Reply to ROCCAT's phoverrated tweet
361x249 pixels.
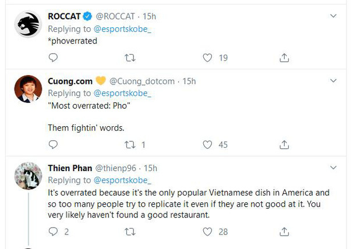click(x=53, y=58)
